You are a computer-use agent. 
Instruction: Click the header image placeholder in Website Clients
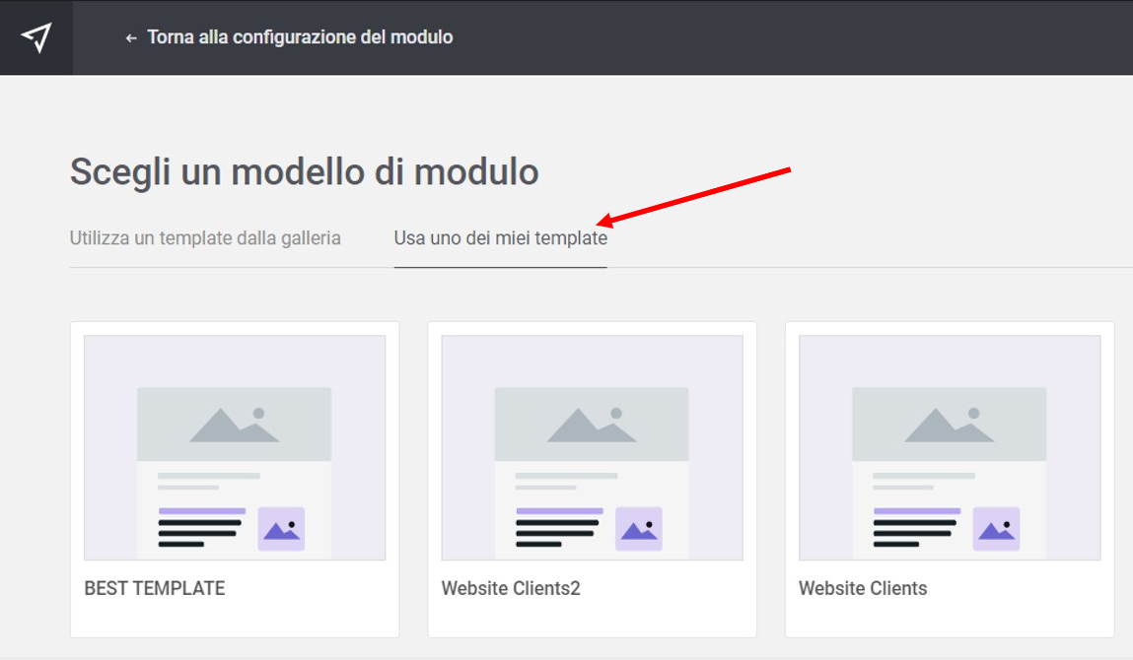click(949, 424)
